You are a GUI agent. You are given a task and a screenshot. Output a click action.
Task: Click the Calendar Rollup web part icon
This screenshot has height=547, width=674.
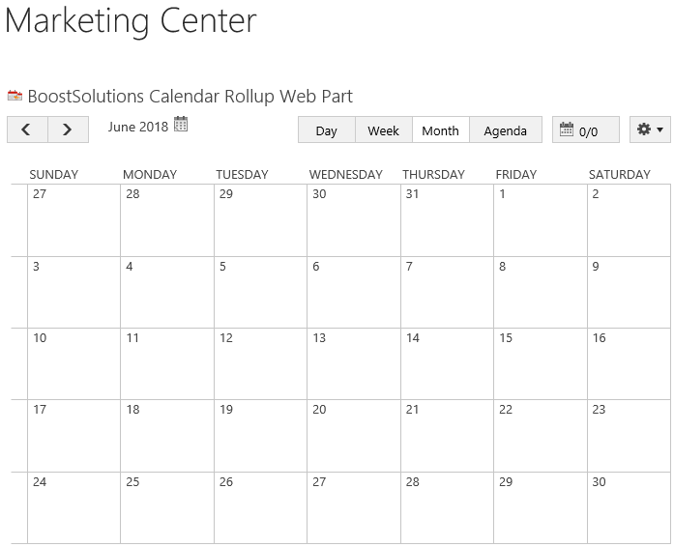(x=15, y=96)
